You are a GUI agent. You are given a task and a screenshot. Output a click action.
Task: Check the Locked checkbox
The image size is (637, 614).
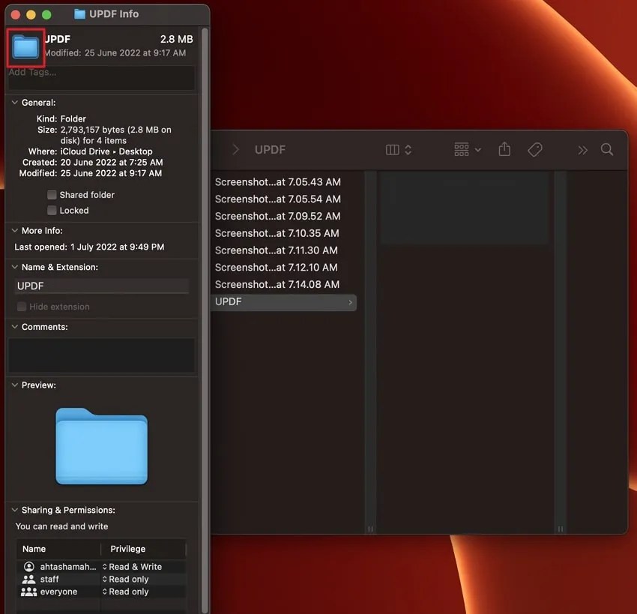click(x=51, y=210)
